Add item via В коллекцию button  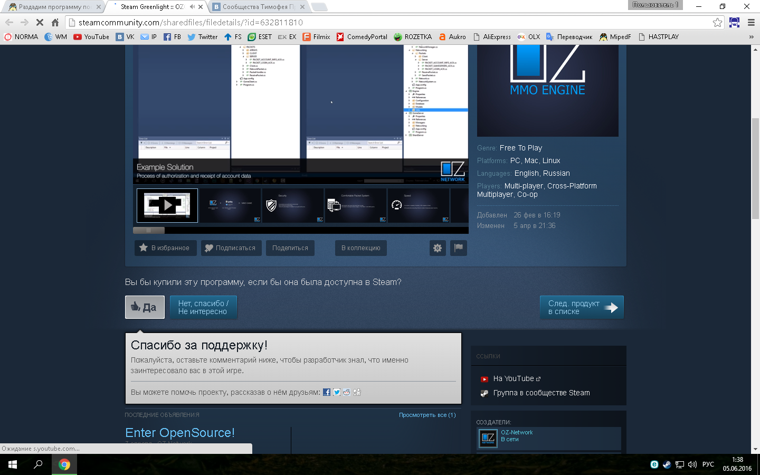361,248
